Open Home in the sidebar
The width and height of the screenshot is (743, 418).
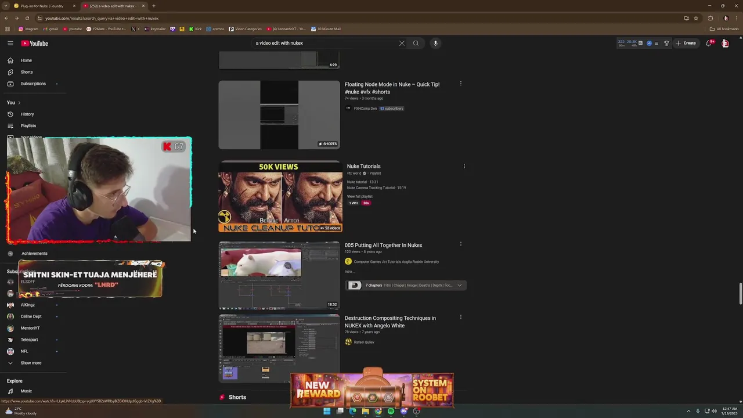point(26,60)
